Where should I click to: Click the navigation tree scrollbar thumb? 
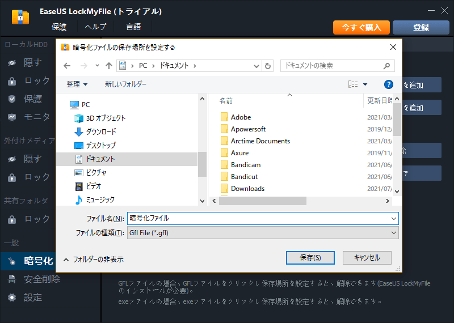[202, 164]
